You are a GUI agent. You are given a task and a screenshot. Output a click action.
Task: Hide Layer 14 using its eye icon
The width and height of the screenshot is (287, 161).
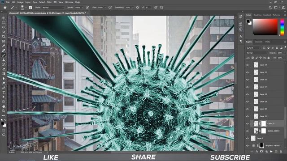[248, 65]
